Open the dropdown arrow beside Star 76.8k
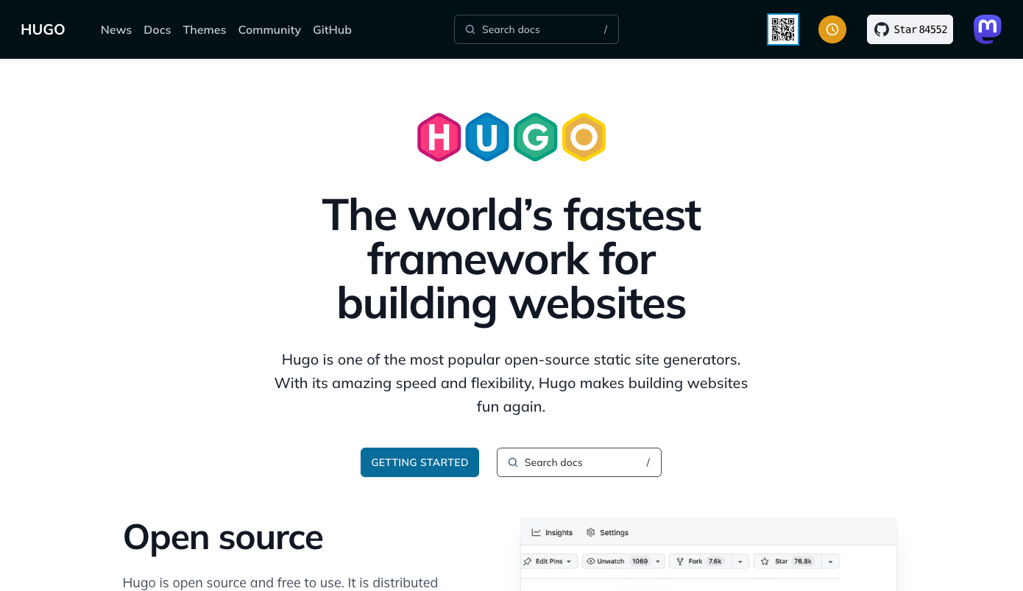The height and width of the screenshot is (591, 1023). [x=830, y=561]
